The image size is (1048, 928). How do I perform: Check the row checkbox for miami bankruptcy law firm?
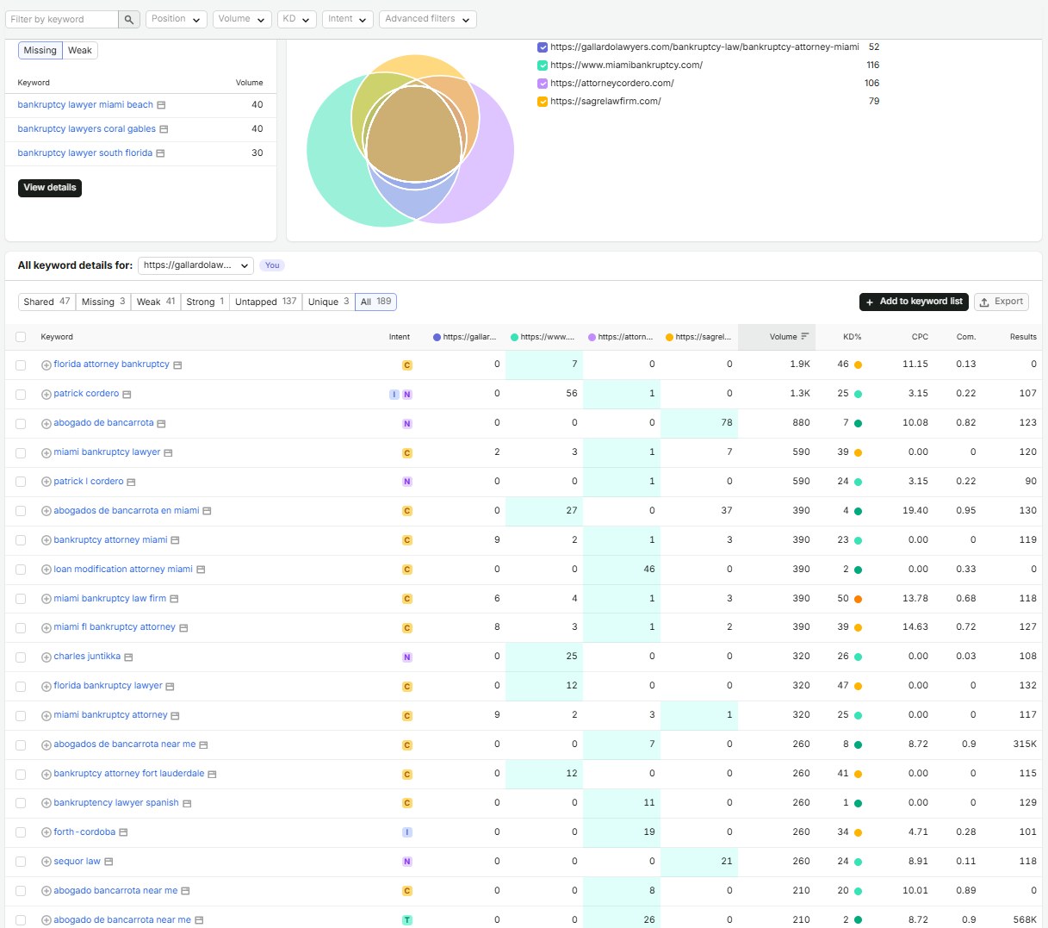point(21,599)
